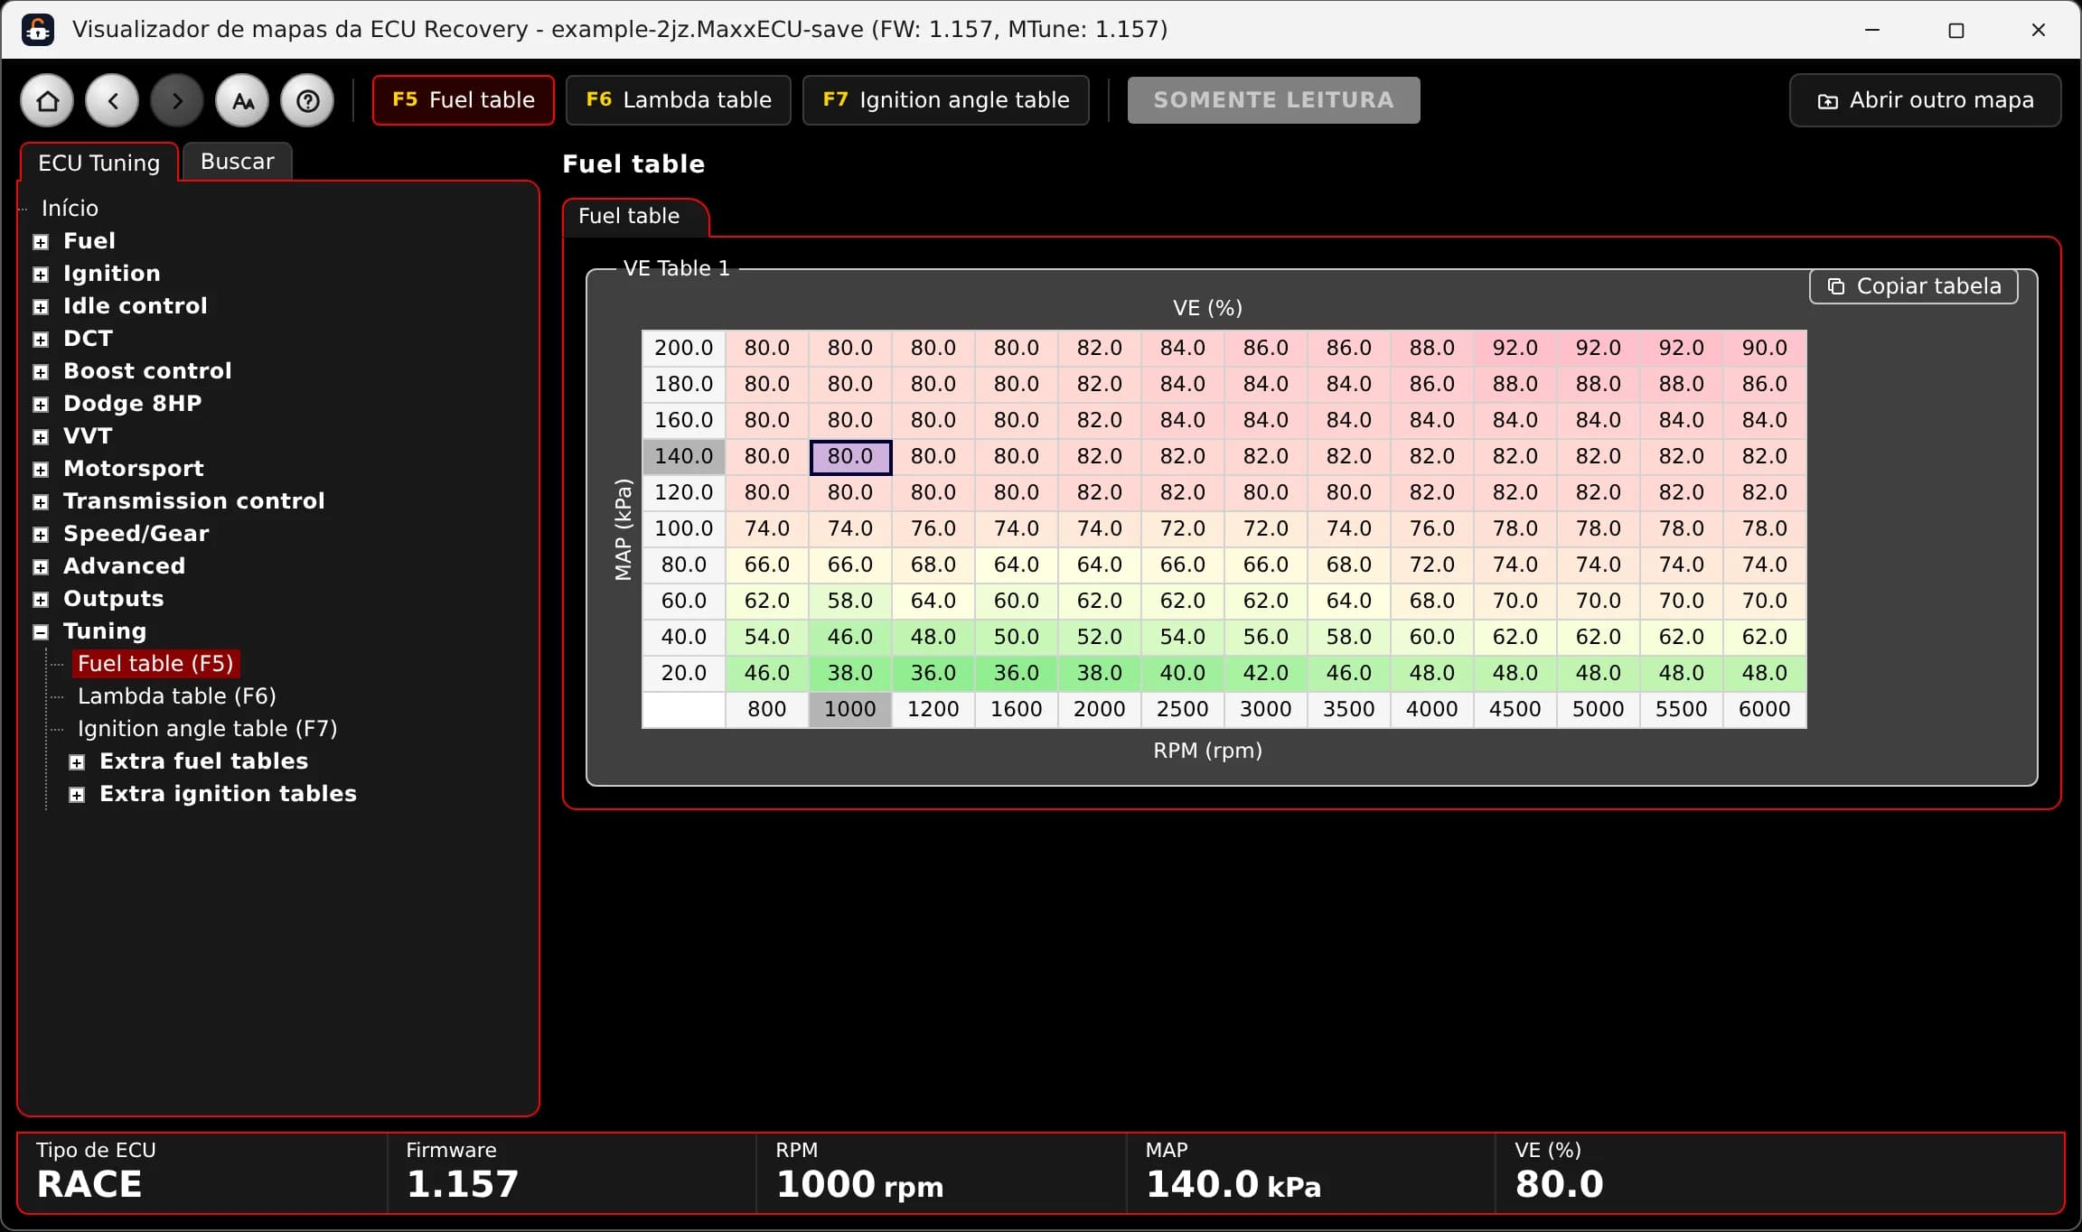Expand the Ignition tree node
2082x1232 pixels.
(x=41, y=275)
